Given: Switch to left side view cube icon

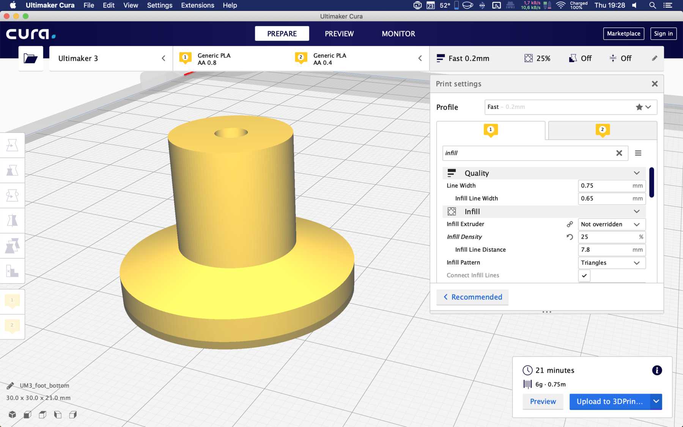Looking at the screenshot, I should pyautogui.click(x=58, y=414).
